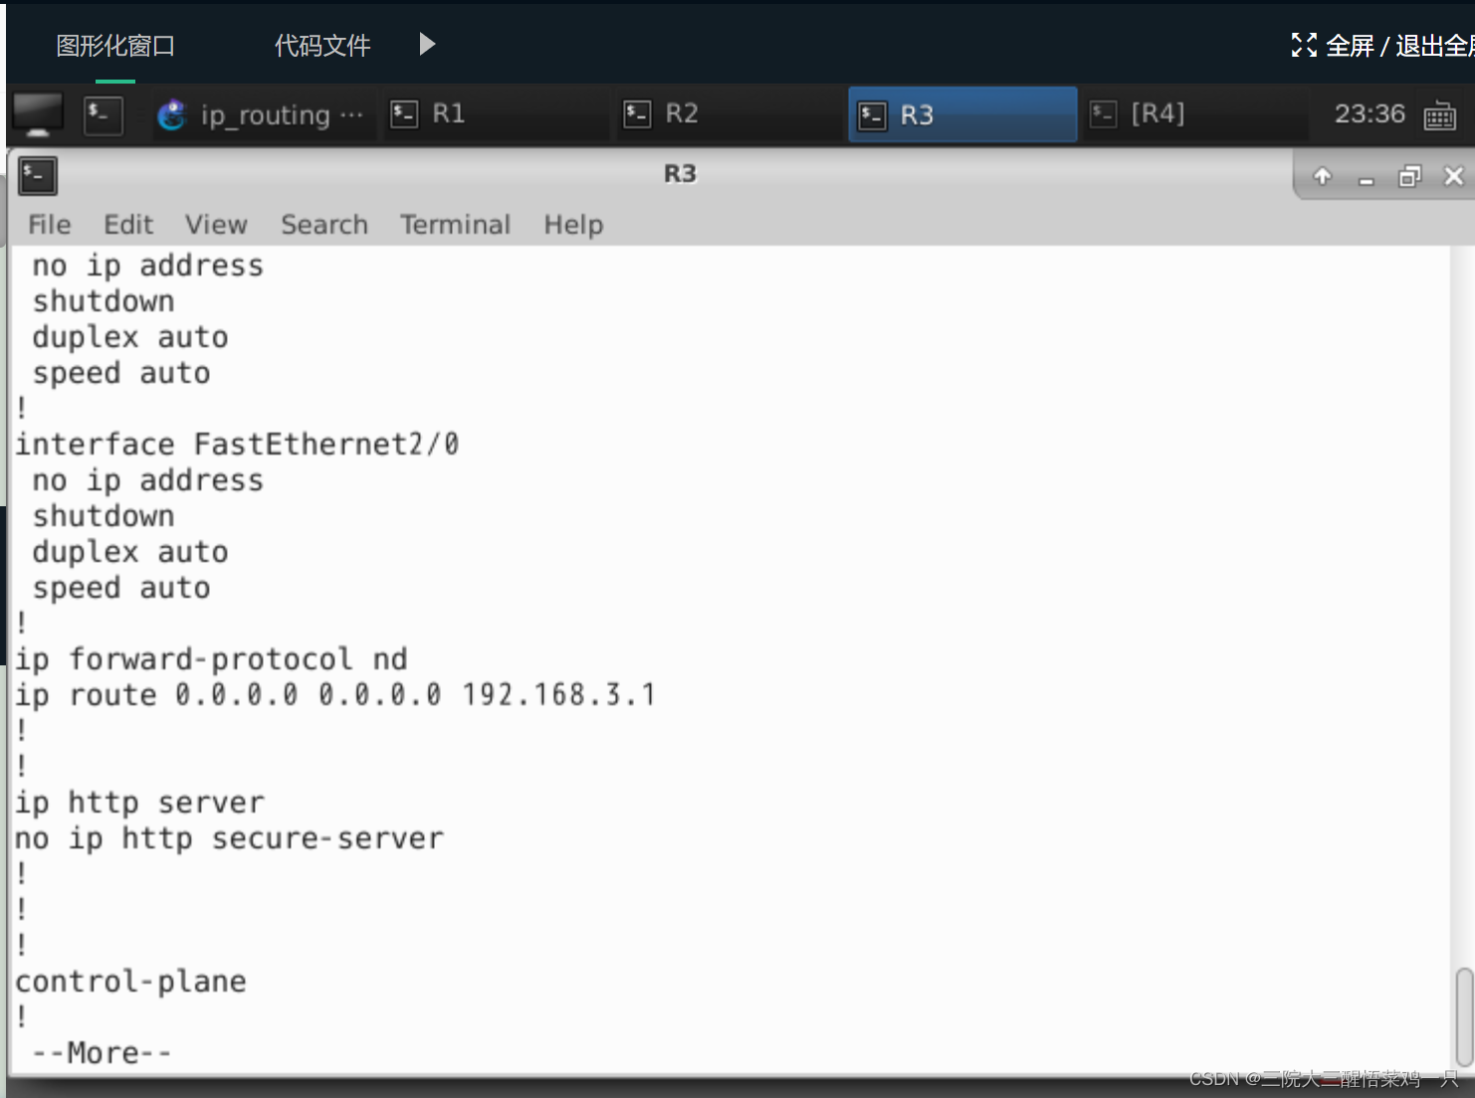Viewport: 1475px width, 1098px height.
Task: Click the 'no ip http secure-server' line
Action: [229, 838]
